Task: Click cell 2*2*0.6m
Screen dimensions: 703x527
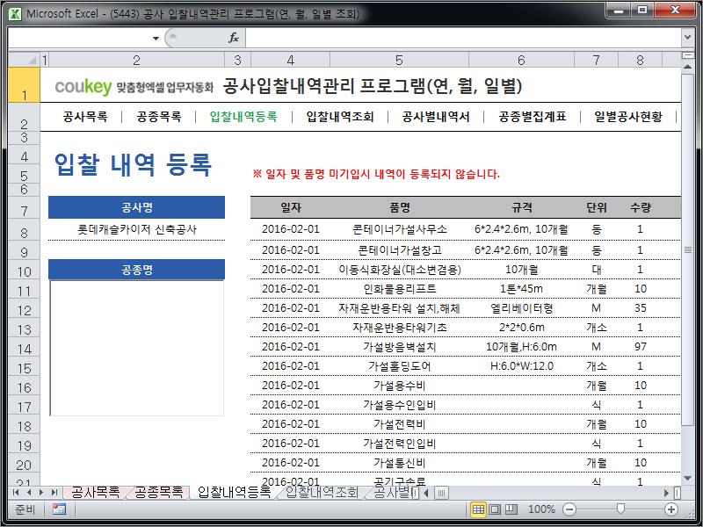Action: click(521, 327)
